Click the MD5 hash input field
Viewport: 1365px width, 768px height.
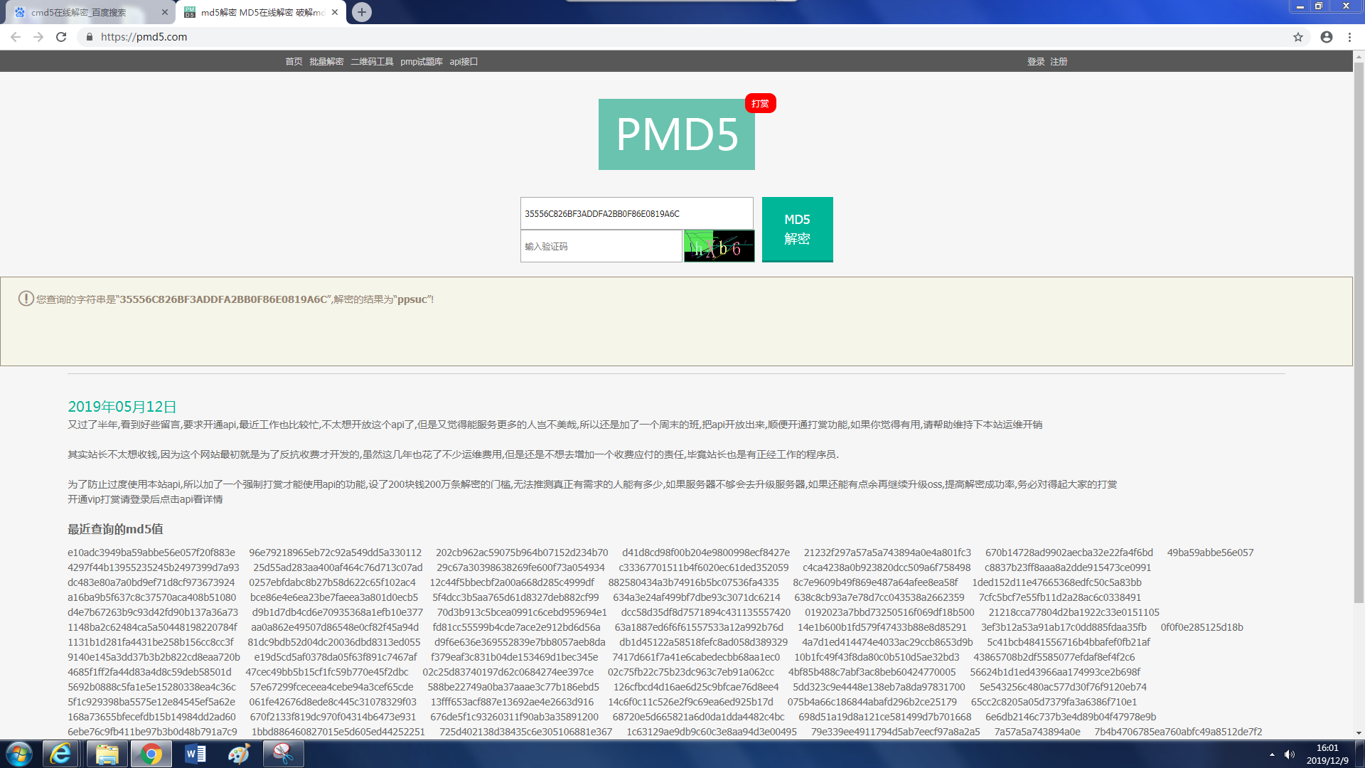636,213
